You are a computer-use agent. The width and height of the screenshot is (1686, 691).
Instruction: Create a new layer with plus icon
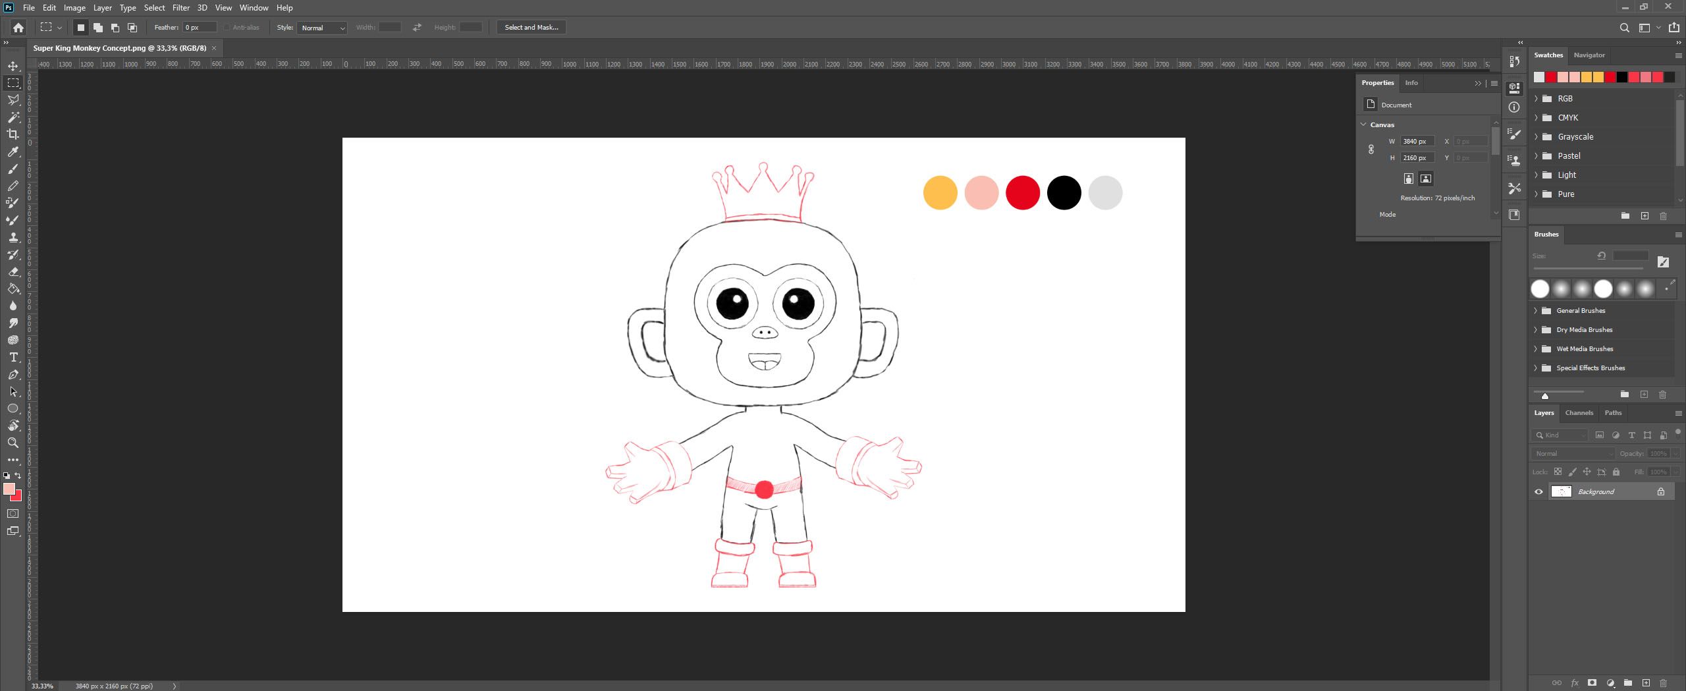1646,682
